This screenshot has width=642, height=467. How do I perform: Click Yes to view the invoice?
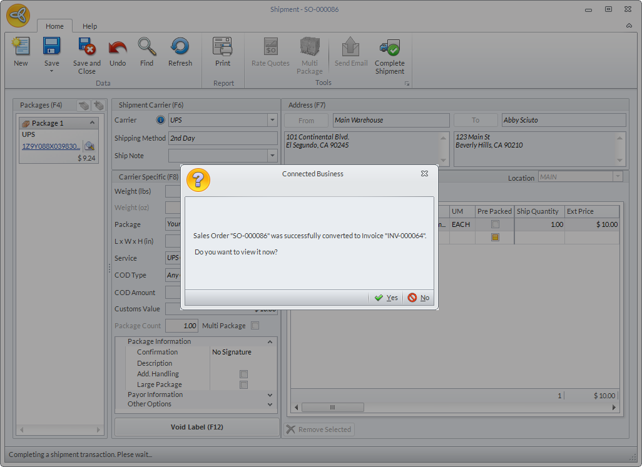click(x=386, y=298)
